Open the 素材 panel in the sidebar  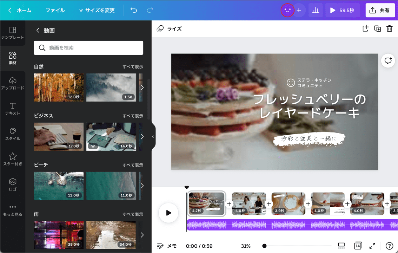click(13, 57)
